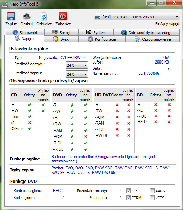Click the Odśwież button label
Viewport: 183px width, 210px height.
click(44, 24)
